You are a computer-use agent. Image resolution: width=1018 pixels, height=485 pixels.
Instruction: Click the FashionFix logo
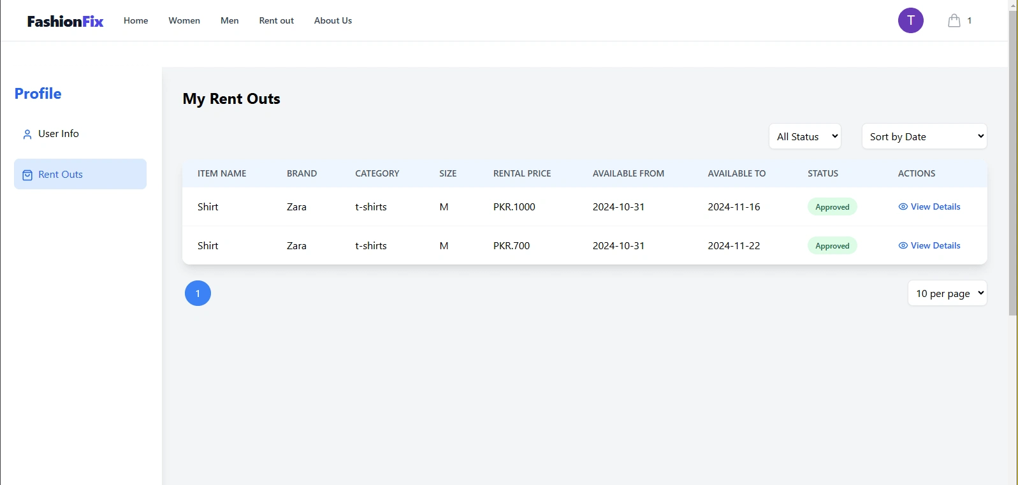point(65,21)
